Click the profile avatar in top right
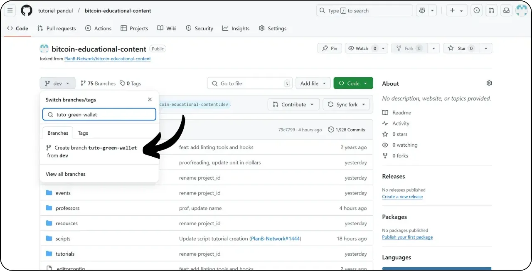Screen dimensions: 532x271 (522, 10)
